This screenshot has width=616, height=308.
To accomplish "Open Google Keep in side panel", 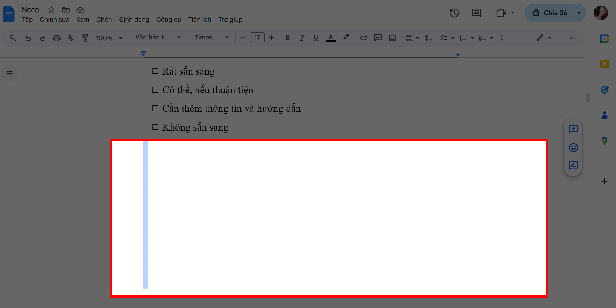I will [604, 64].
